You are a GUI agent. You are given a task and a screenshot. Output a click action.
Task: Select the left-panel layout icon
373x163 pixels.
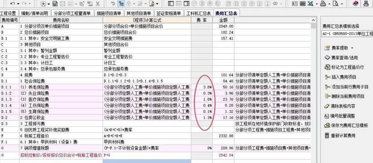[x=171, y=4]
